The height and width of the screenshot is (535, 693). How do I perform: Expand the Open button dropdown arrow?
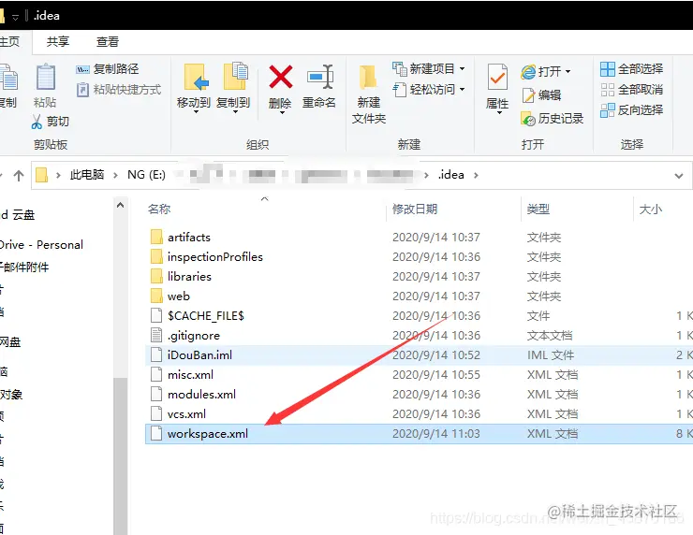(568, 71)
